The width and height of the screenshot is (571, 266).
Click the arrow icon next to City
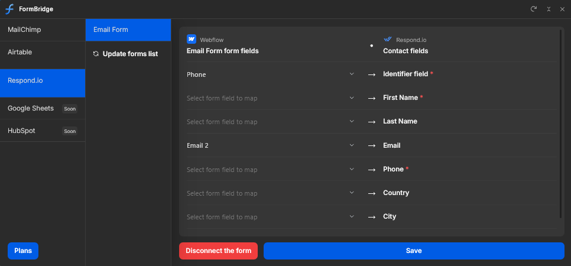point(371,217)
